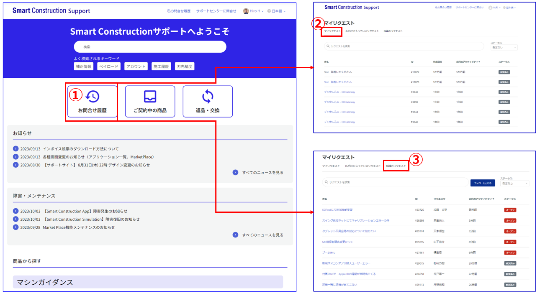Sort by 前回のアクティビティ in lower request panel
This screenshot has width=540, height=296.
point(481,199)
